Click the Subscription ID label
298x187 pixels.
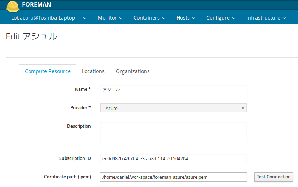pyautogui.click(x=75, y=158)
